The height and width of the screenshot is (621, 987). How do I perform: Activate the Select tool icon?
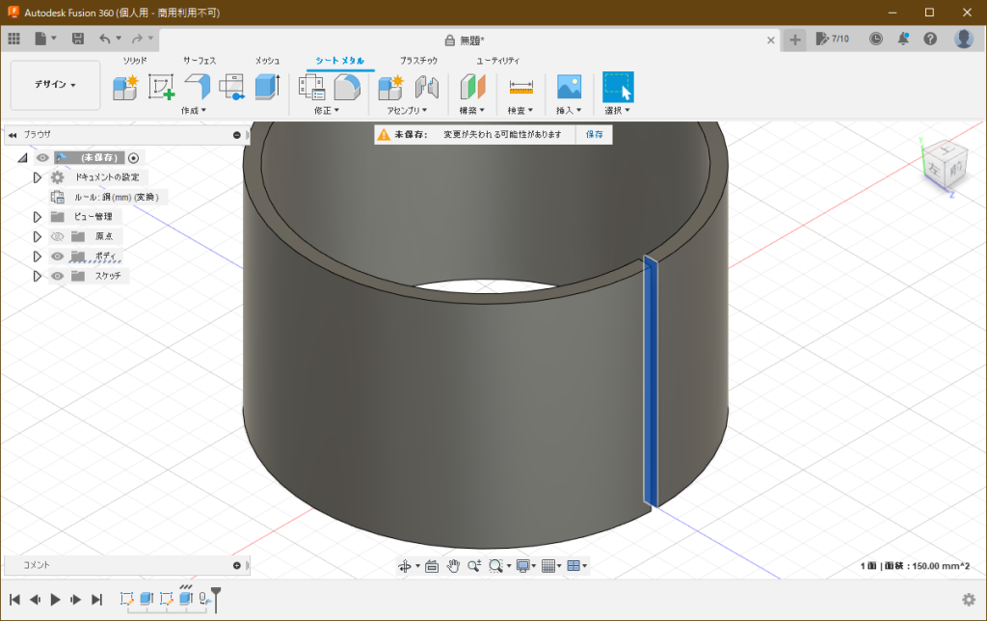[618, 88]
